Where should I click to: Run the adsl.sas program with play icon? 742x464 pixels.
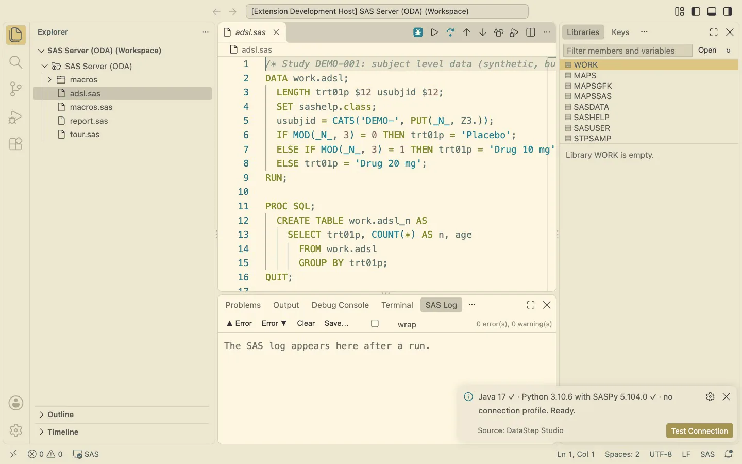click(434, 32)
